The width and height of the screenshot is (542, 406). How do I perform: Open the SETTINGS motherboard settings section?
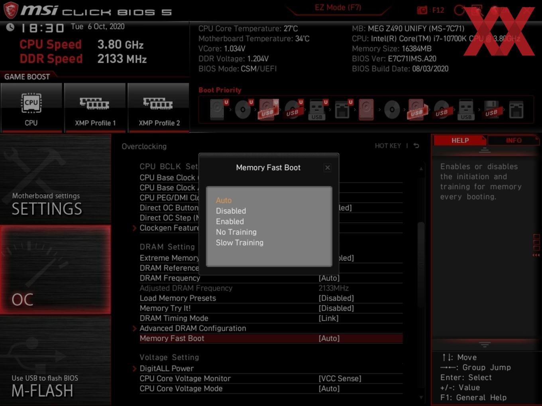click(55, 179)
